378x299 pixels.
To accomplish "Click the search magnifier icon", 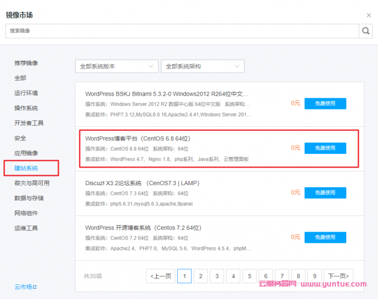I will pyautogui.click(x=366, y=31).
